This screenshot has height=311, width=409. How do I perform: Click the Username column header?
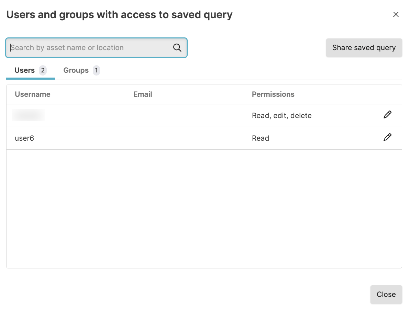point(33,94)
